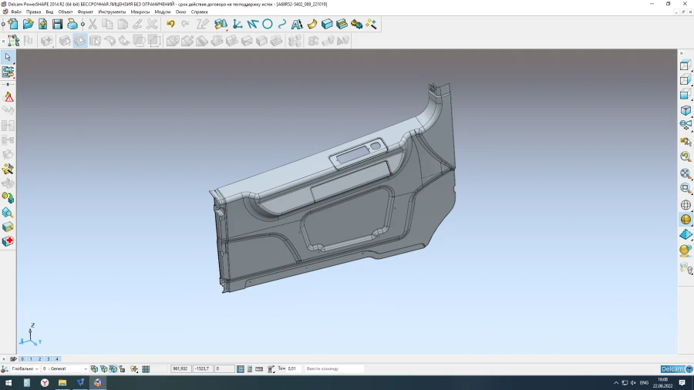The width and height of the screenshot is (694, 390).
Task: Click the Open file folder icon
Action: (x=28, y=24)
